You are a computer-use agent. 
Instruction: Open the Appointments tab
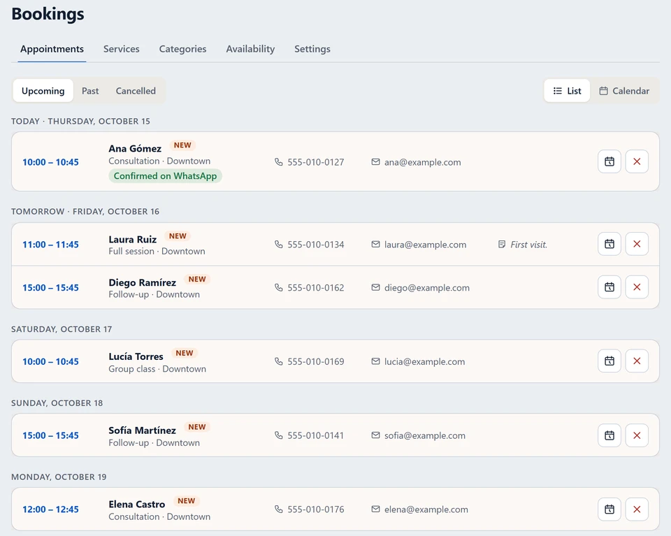point(52,49)
